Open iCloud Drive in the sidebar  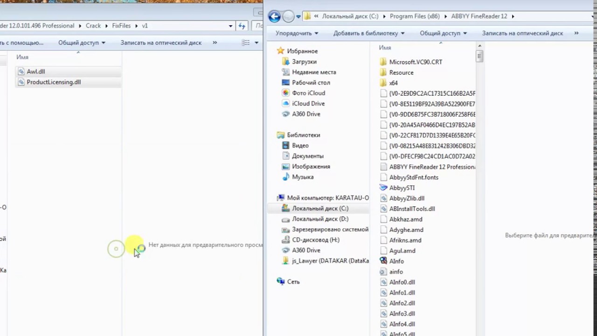point(308,104)
